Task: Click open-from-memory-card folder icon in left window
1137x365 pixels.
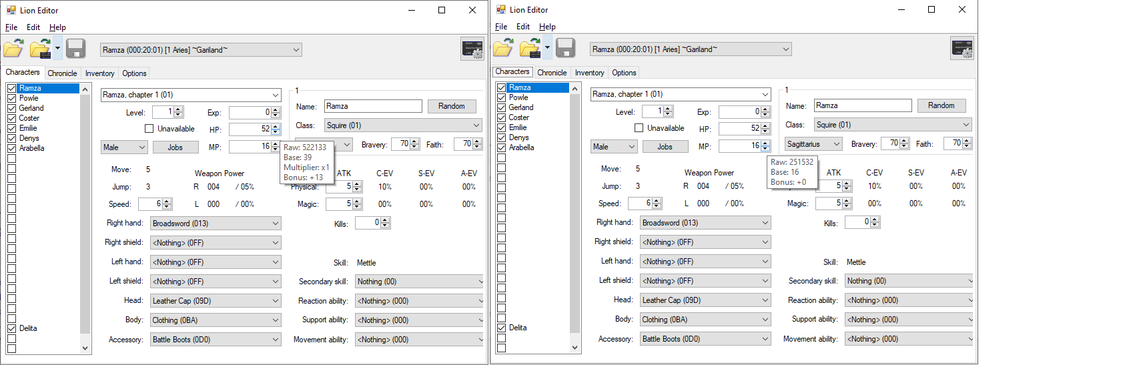Action: coord(40,49)
